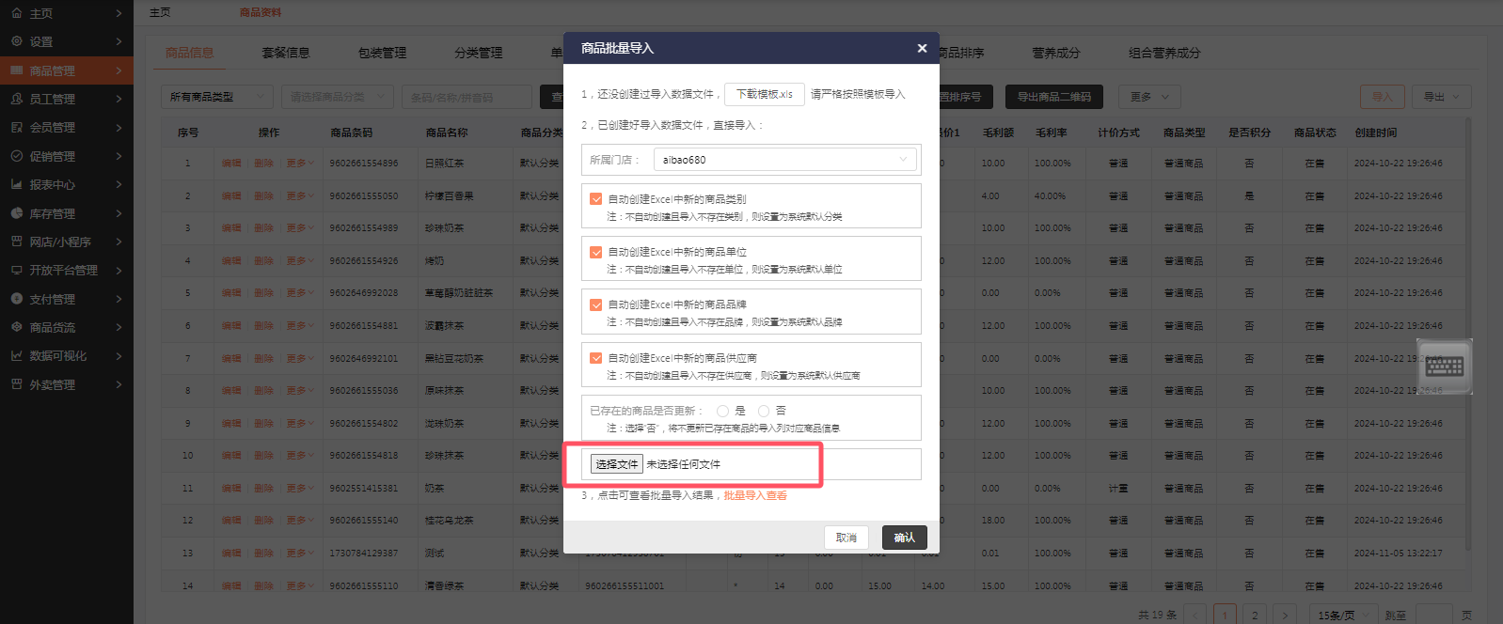Click the inventory management pie icon

click(x=17, y=213)
